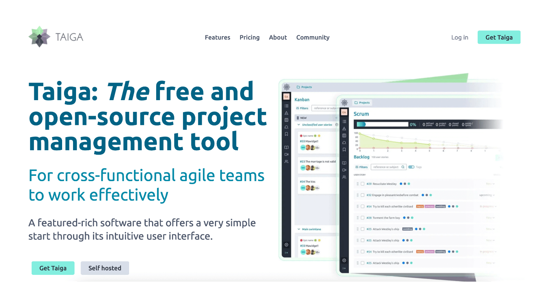The image size is (542, 305).
Task: Click the NEW column header in Kanban
Action: pyautogui.click(x=315, y=118)
